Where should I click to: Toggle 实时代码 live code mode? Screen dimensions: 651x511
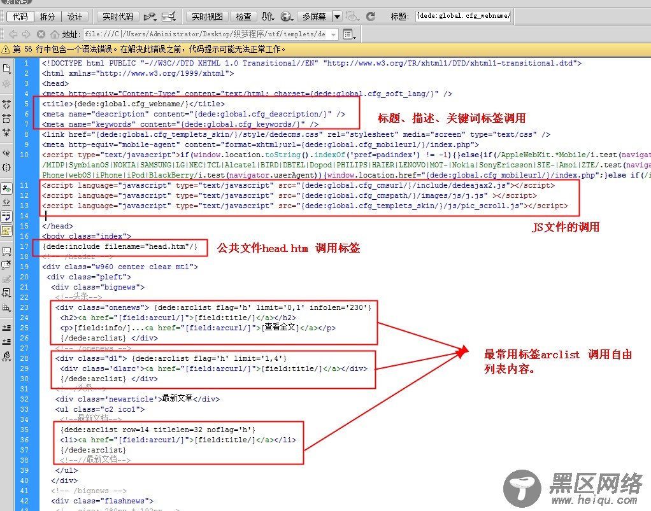coord(118,17)
